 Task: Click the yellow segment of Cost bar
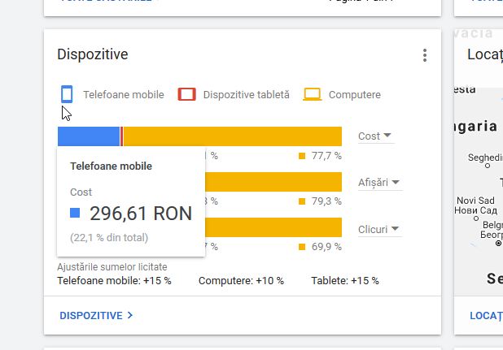(232, 136)
